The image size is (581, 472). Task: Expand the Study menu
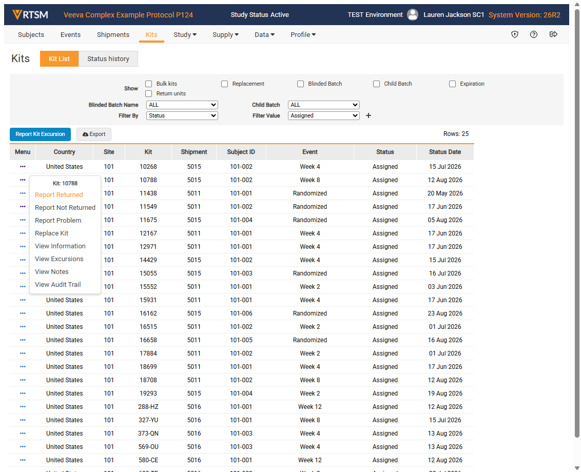click(185, 35)
